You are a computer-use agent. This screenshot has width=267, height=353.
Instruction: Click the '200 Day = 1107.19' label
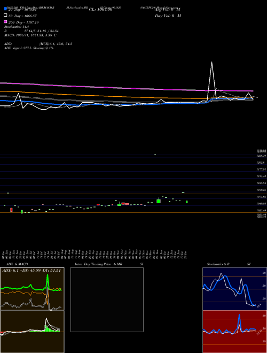pyautogui.click(x=23, y=22)
